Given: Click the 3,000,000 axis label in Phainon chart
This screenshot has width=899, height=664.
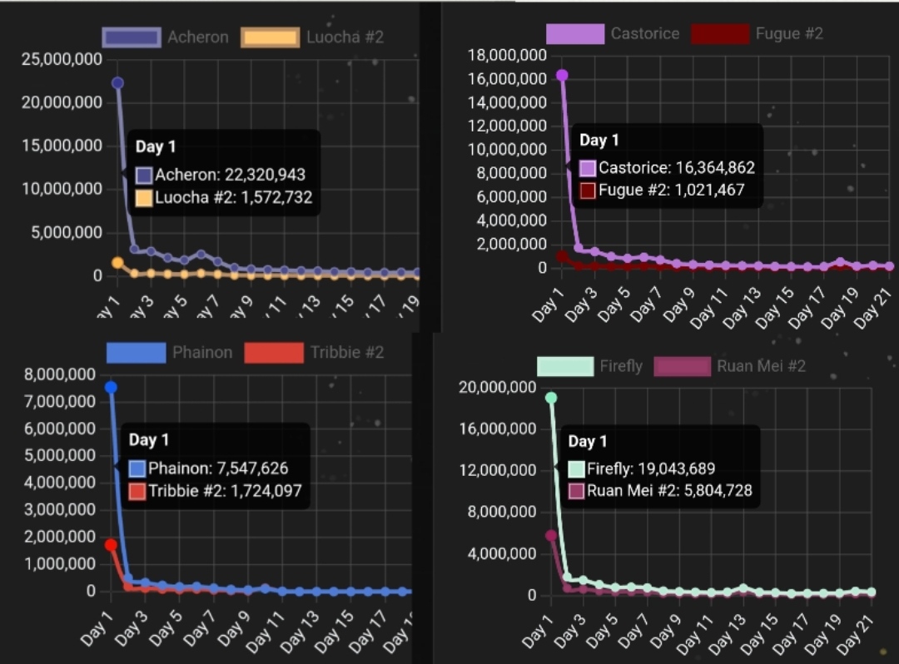Looking at the screenshot, I should [60, 510].
